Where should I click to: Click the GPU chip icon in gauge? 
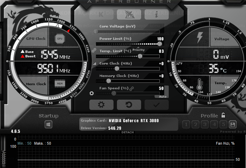(60, 38)
